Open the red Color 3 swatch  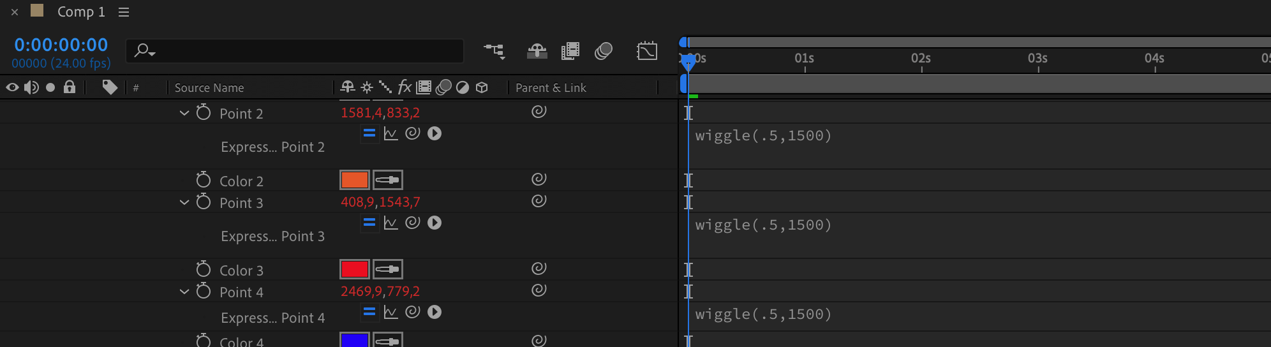[x=354, y=269]
